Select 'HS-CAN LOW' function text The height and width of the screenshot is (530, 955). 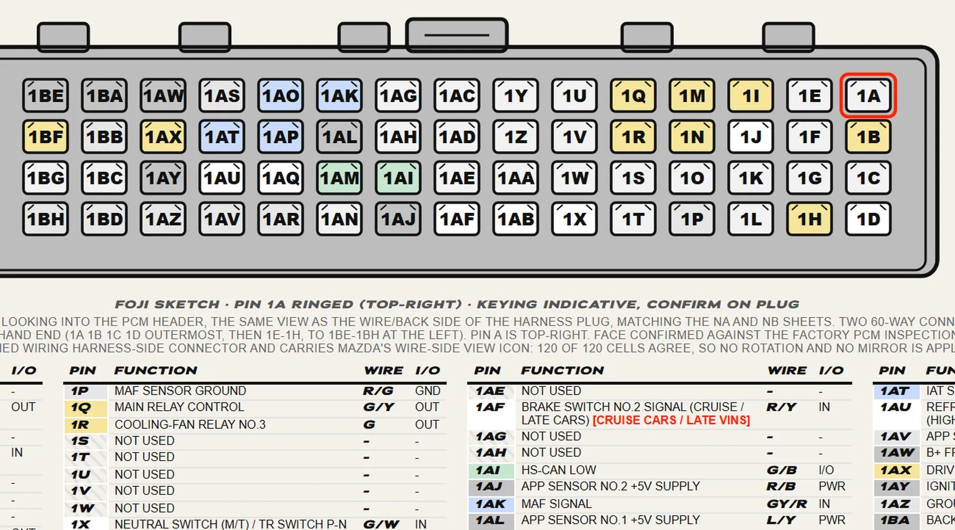tap(559, 470)
